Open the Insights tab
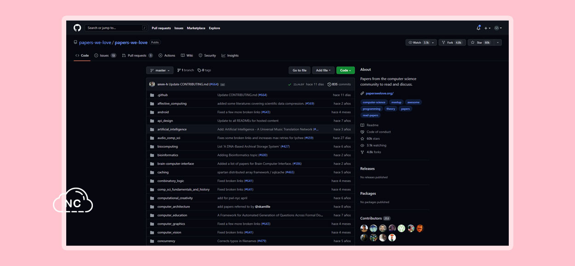This screenshot has width=575, height=266. coord(230,55)
